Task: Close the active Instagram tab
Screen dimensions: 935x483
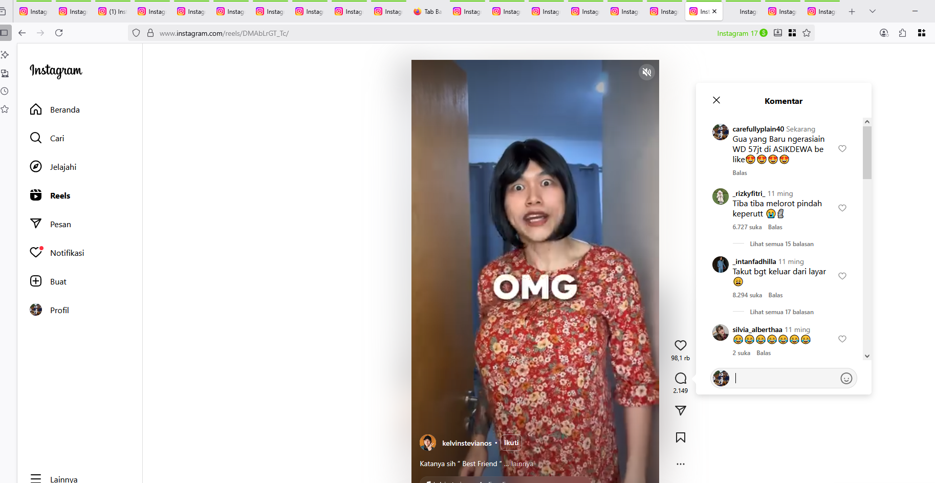Action: click(714, 11)
